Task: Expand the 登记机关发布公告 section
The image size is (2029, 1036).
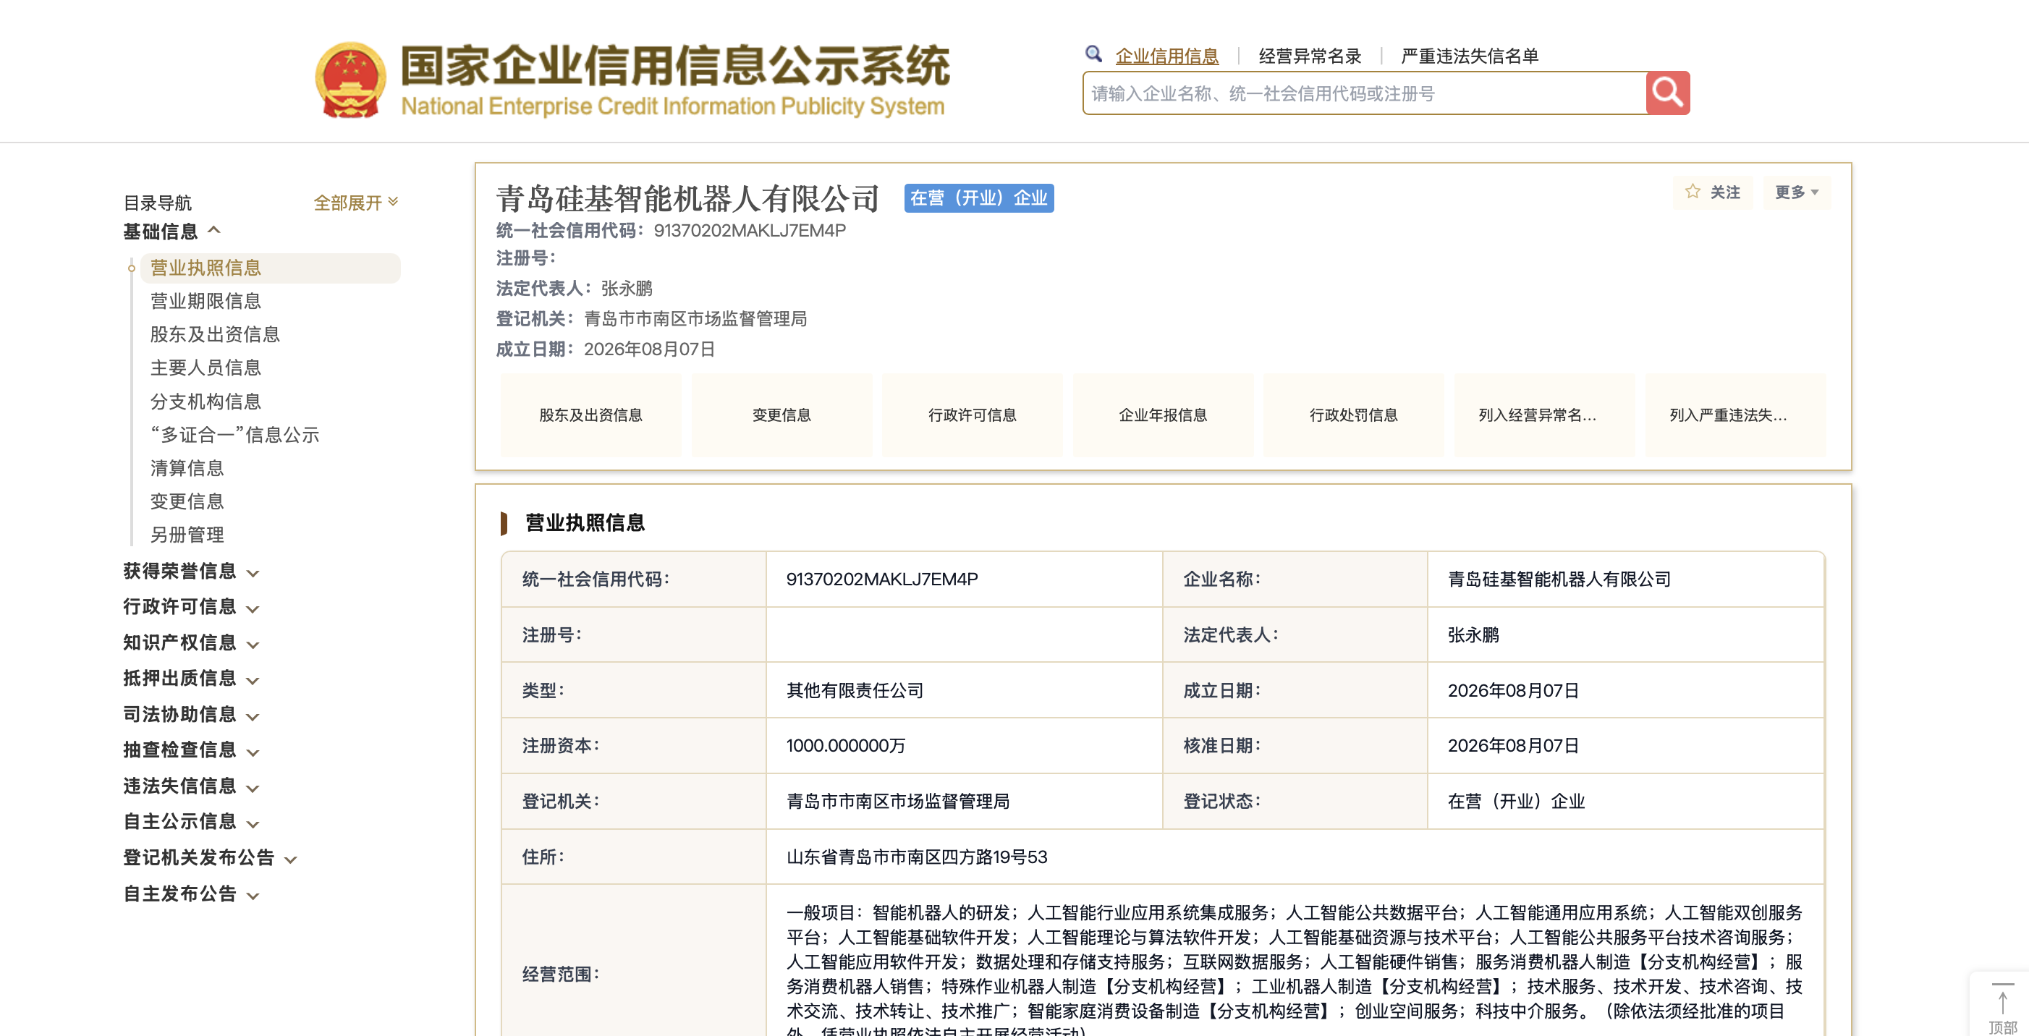Action: pyautogui.click(x=210, y=858)
